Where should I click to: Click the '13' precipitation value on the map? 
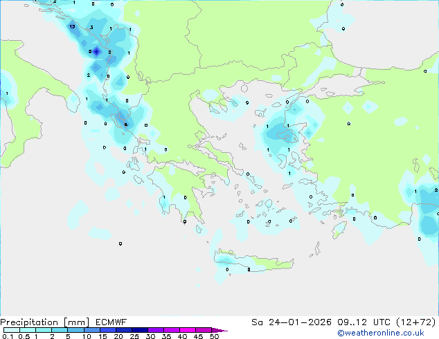coord(72,27)
